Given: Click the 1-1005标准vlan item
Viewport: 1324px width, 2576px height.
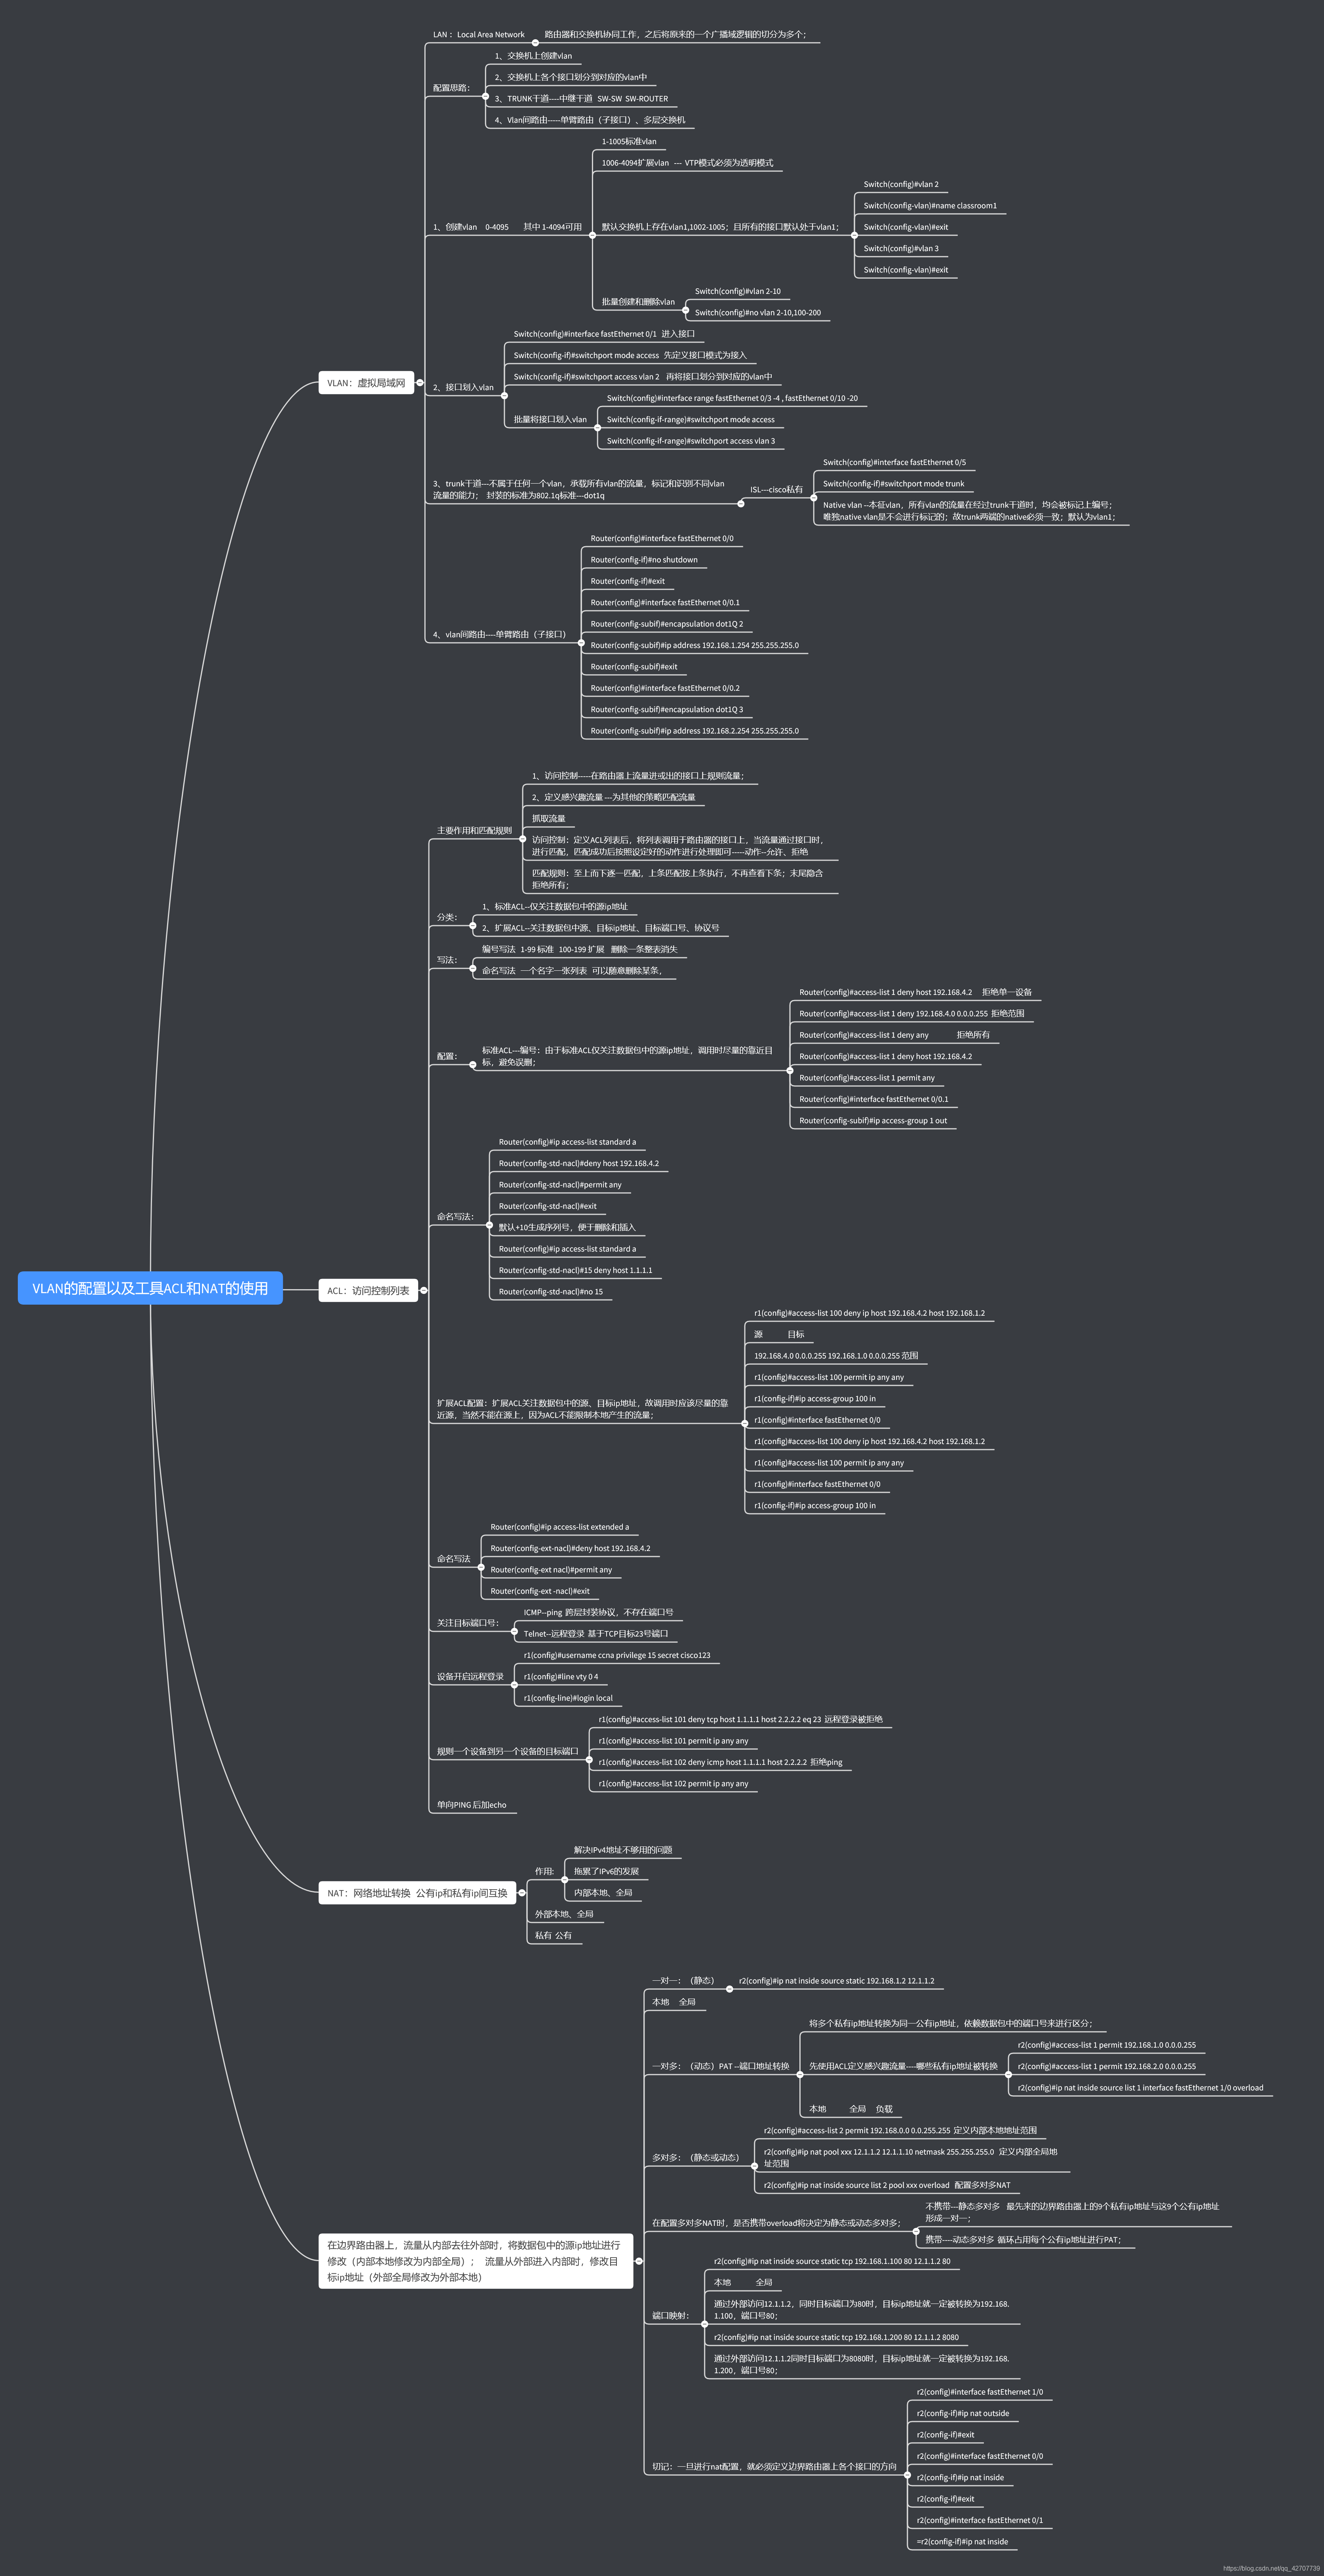Looking at the screenshot, I should tap(629, 142).
